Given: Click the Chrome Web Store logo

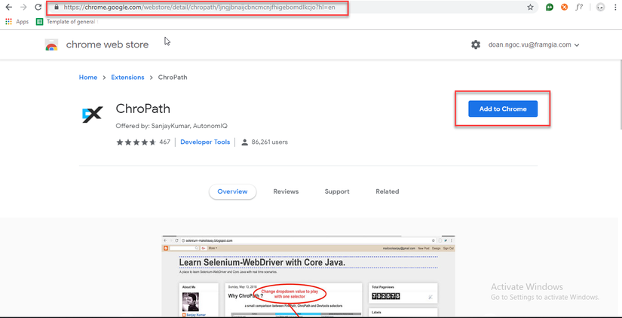Looking at the screenshot, I should pos(51,44).
